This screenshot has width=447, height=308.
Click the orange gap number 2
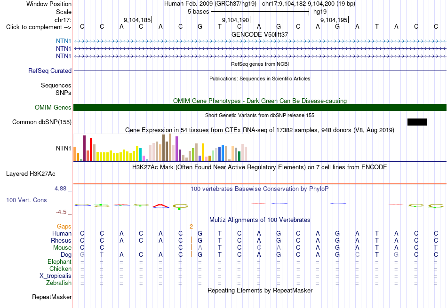click(x=192, y=227)
